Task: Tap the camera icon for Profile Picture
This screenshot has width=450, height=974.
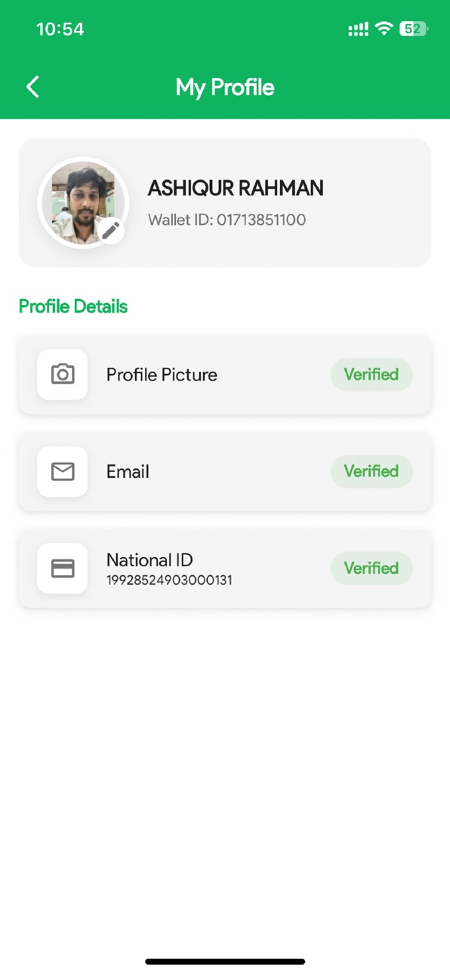Action: coord(63,374)
